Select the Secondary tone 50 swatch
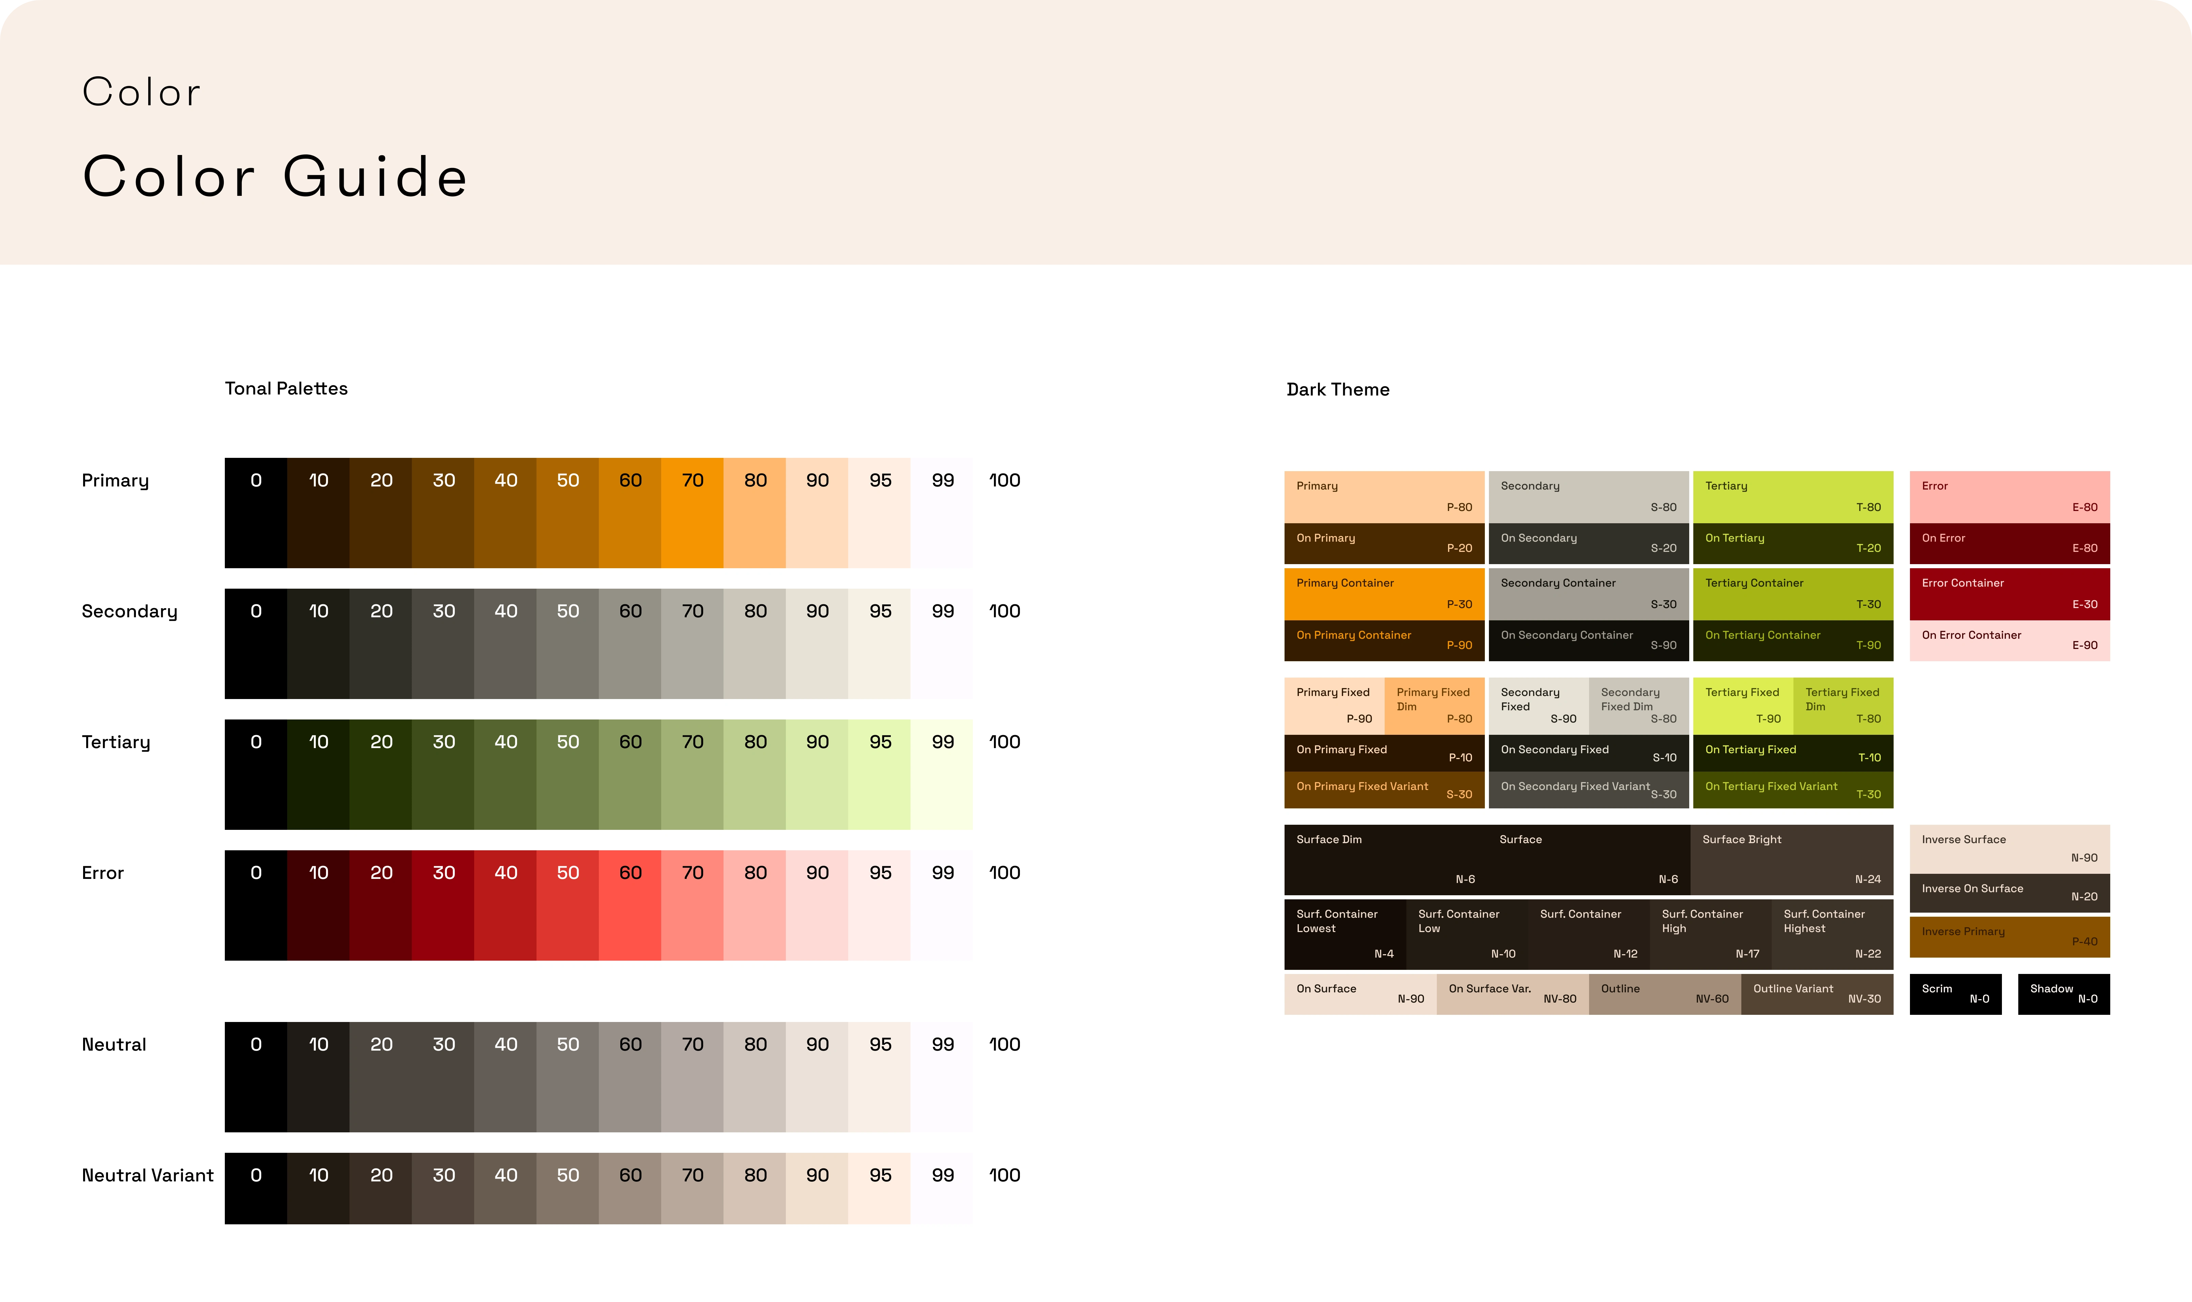Screen dimensions: 2192x1302 (568, 643)
